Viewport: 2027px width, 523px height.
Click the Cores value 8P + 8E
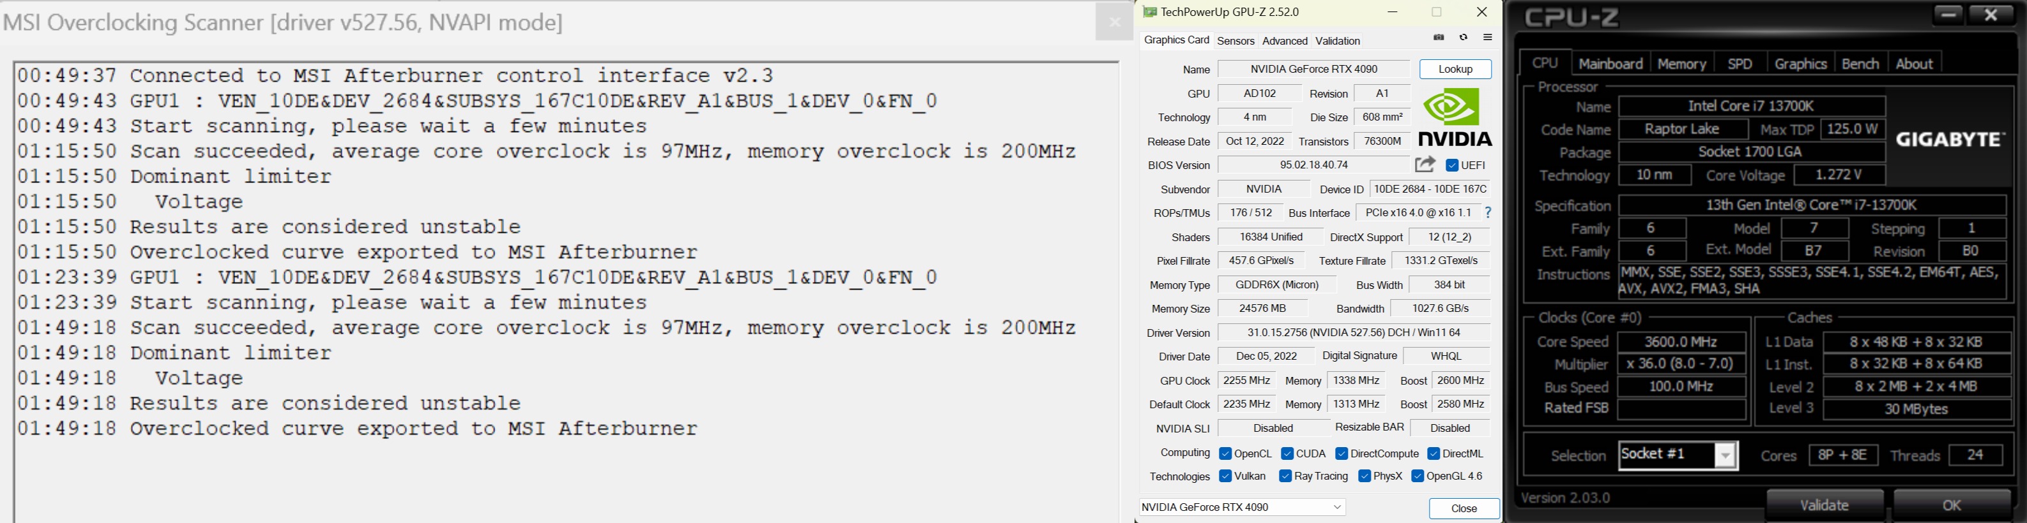tap(1843, 455)
